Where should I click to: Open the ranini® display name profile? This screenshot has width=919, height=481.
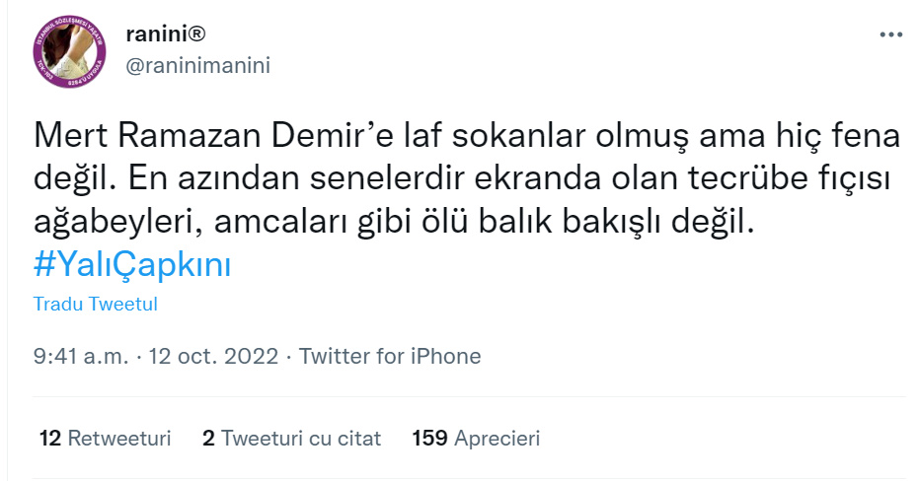click(164, 34)
